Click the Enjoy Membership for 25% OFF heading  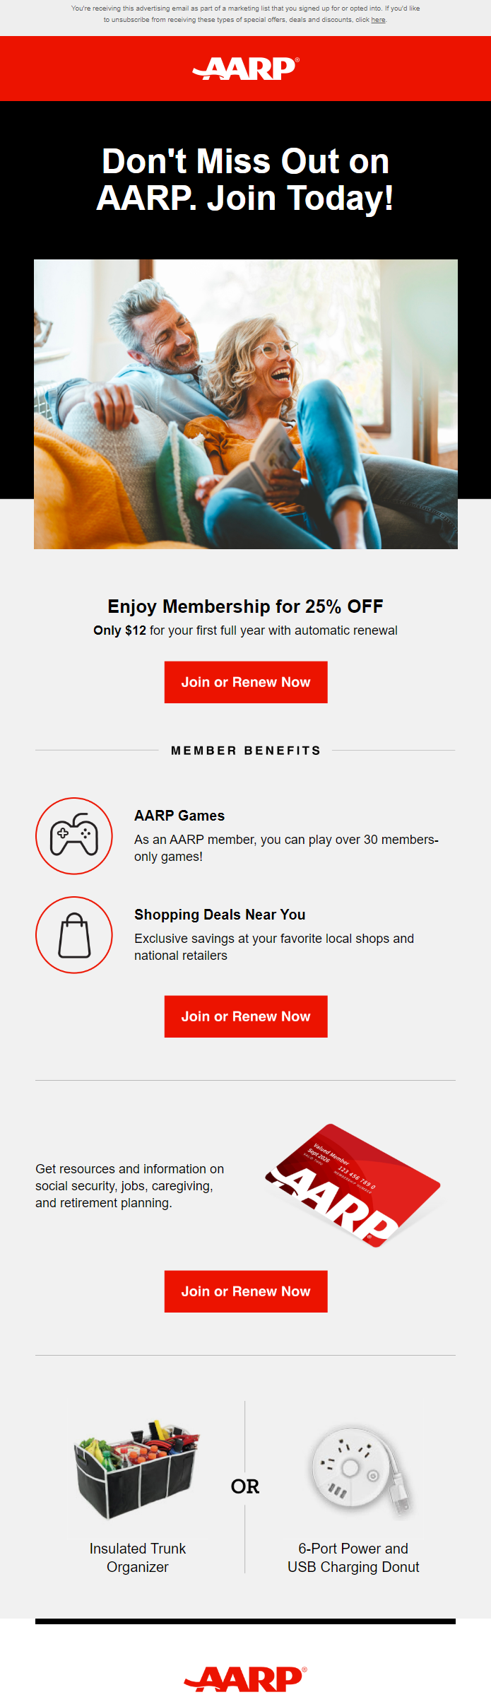point(245,606)
